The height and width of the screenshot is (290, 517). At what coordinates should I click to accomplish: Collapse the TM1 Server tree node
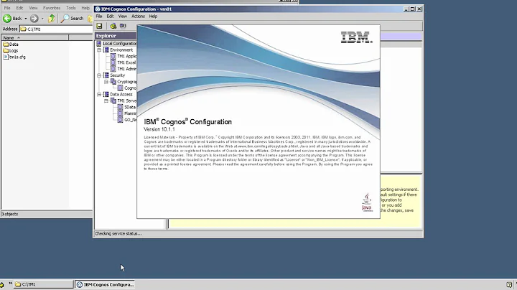click(x=106, y=100)
